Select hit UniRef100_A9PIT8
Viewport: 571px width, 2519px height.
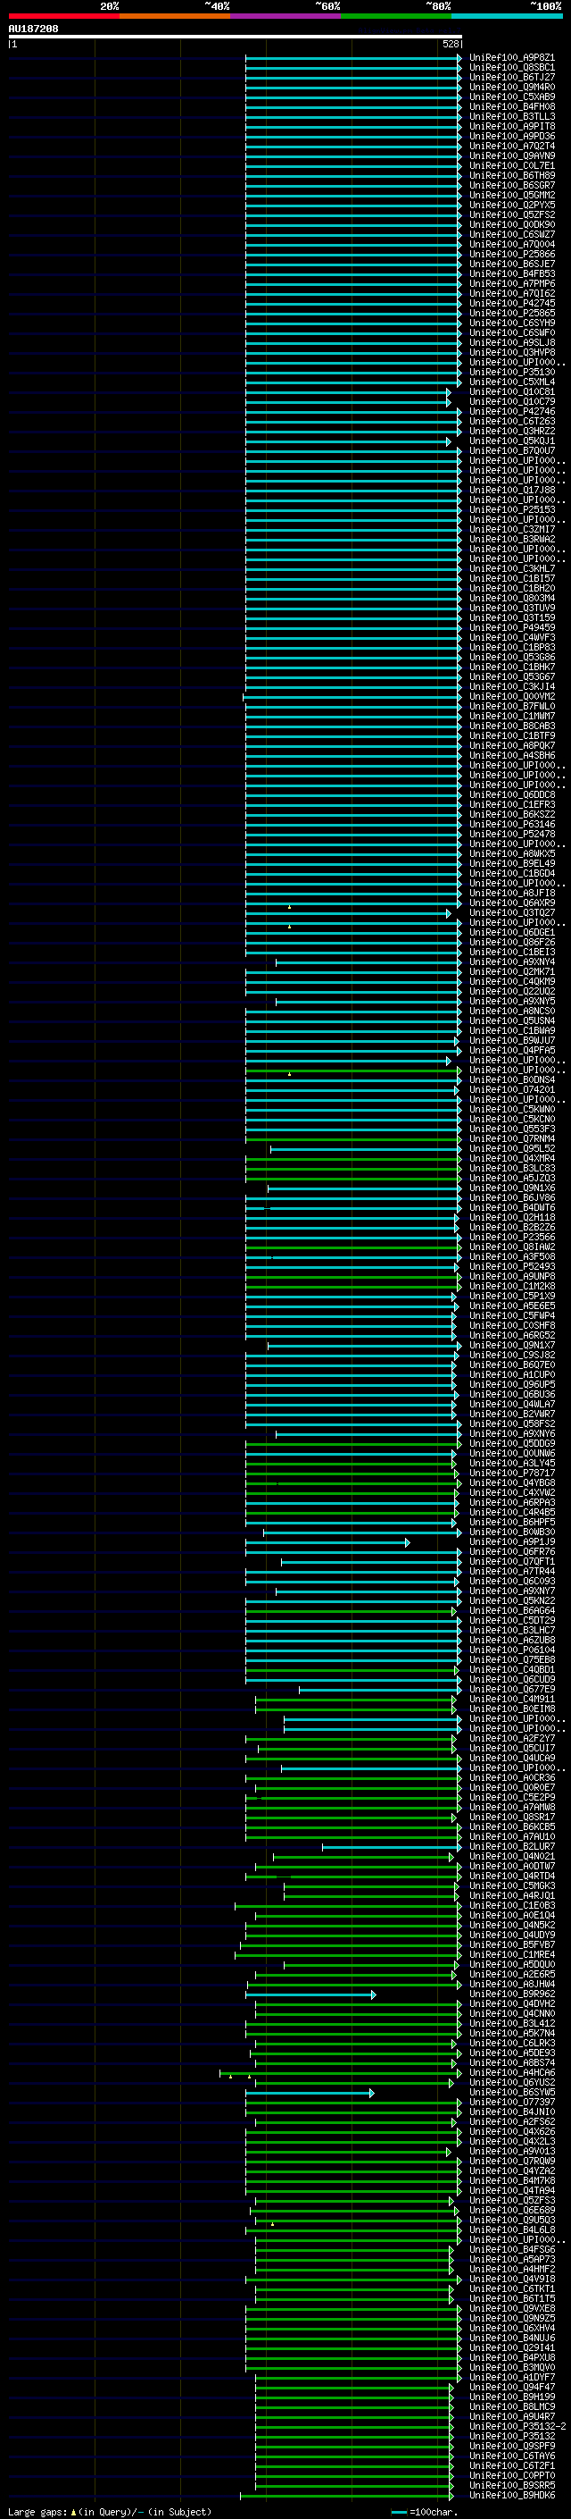pyautogui.click(x=512, y=126)
